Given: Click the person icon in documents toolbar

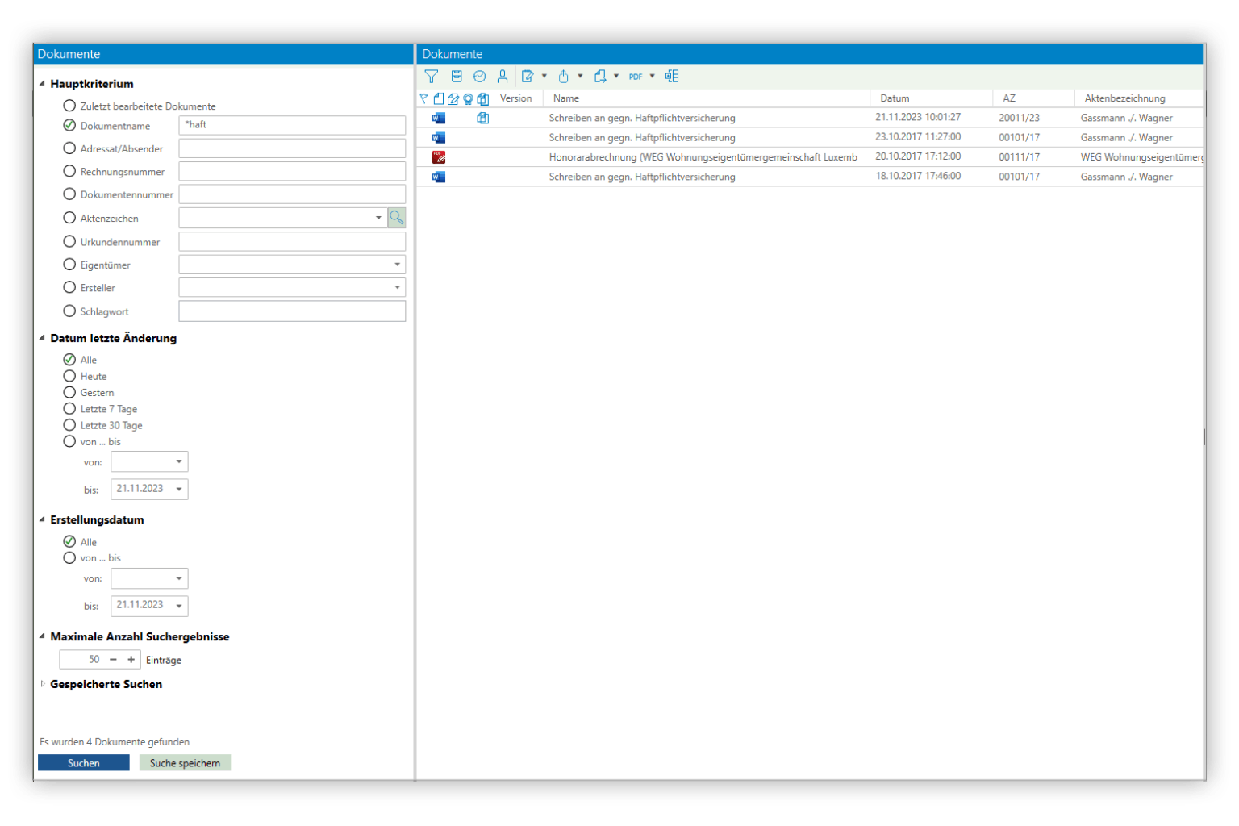Looking at the screenshot, I should click(x=503, y=77).
